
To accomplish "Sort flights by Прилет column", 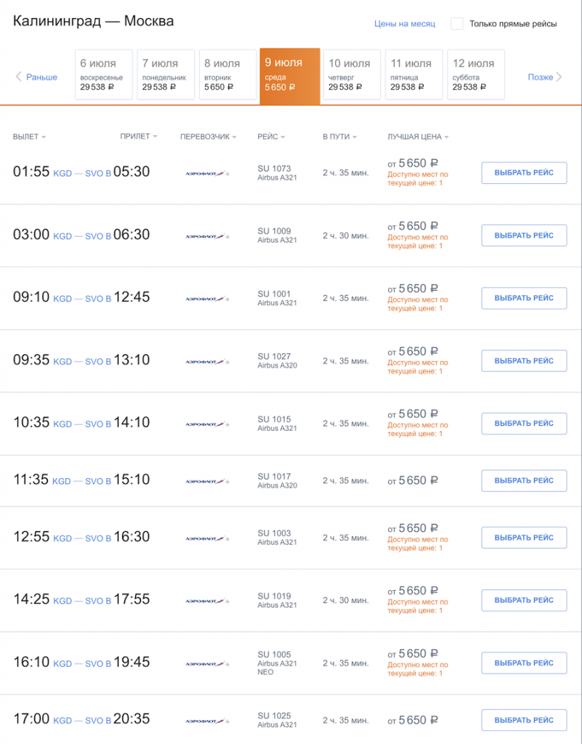I will (139, 137).
